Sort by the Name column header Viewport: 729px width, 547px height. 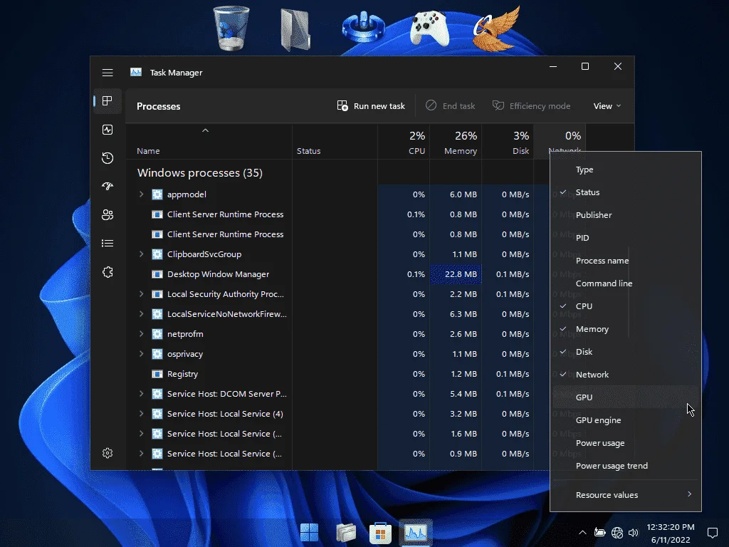pyautogui.click(x=209, y=142)
